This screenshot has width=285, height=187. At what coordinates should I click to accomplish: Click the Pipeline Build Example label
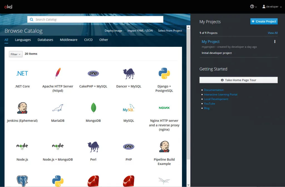coord(164,162)
